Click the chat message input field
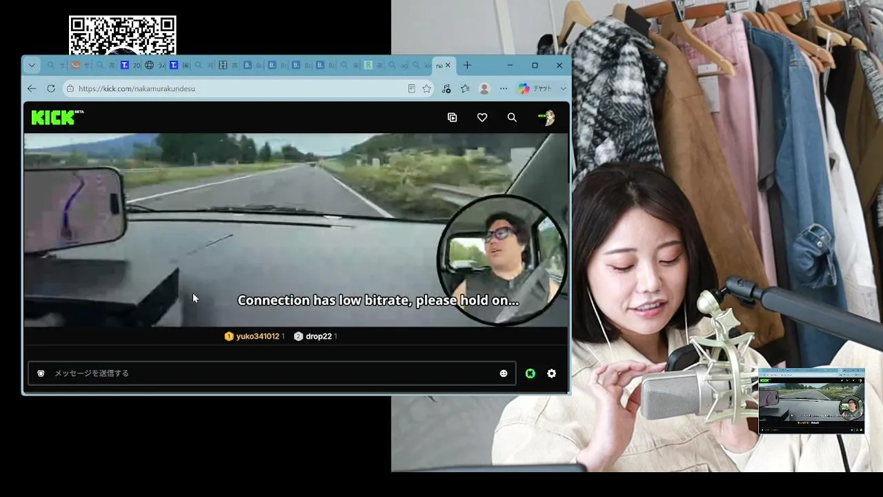Screen dimensions: 883x497 (272, 373)
